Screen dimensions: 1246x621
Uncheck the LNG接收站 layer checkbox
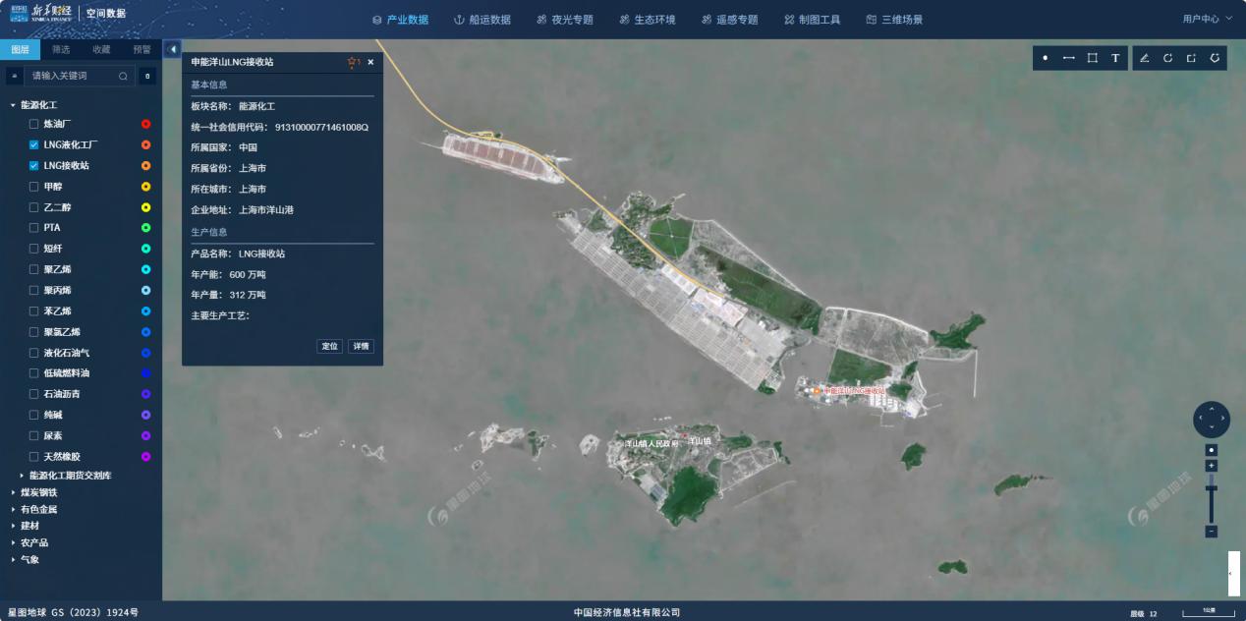coord(34,165)
